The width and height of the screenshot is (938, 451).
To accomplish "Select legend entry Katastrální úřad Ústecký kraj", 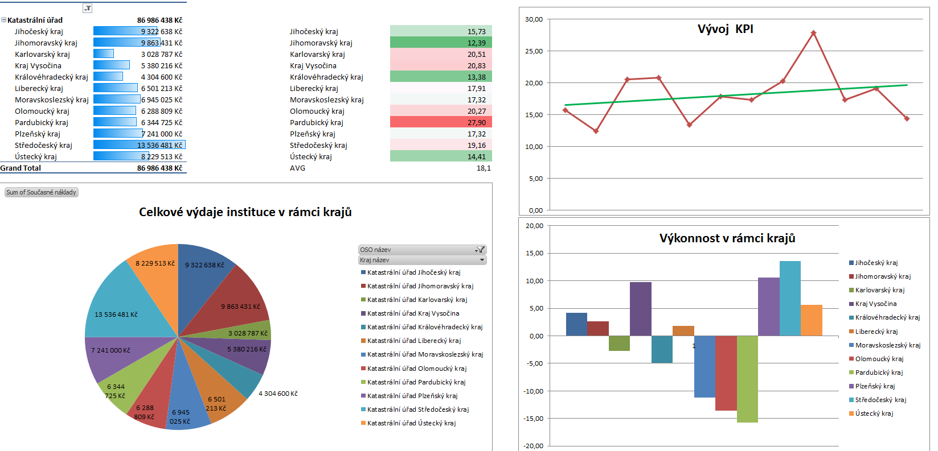I will tap(411, 423).
